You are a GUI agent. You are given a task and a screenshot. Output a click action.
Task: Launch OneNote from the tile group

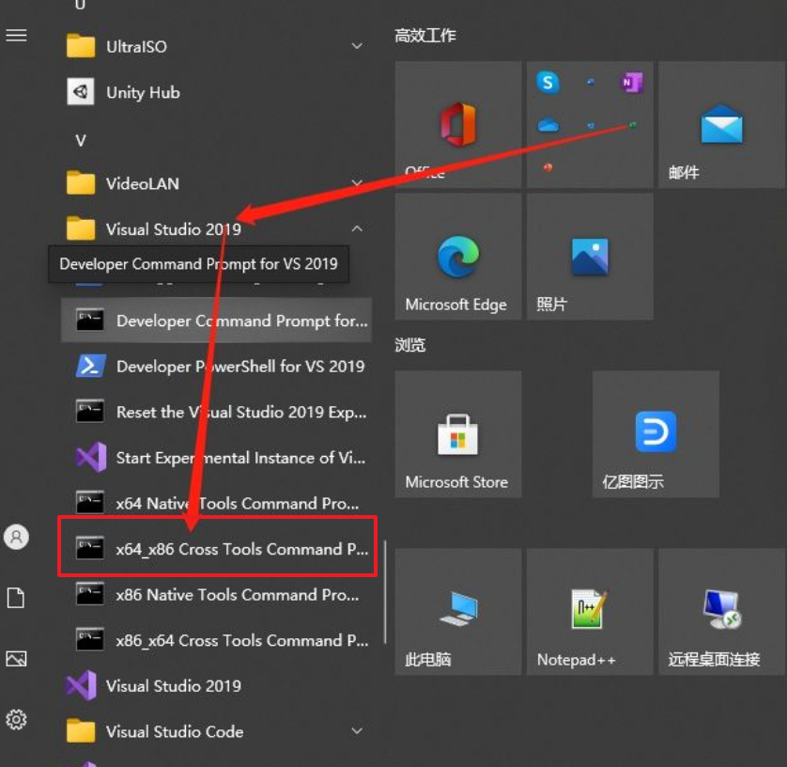click(631, 83)
